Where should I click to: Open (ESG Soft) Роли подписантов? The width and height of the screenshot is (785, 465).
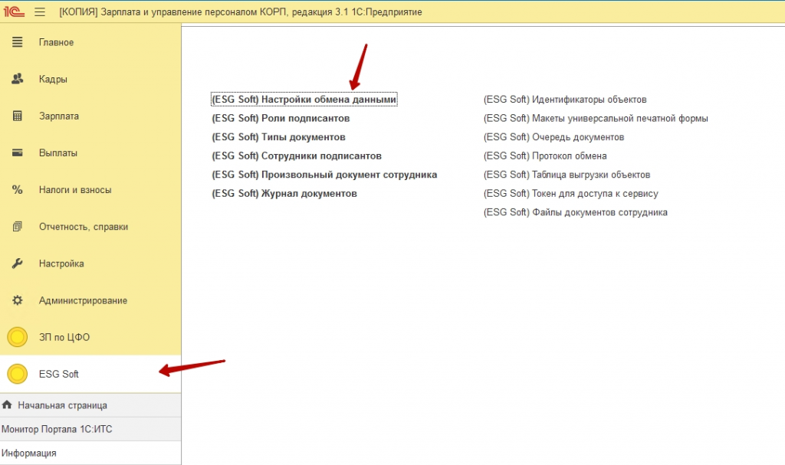281,118
